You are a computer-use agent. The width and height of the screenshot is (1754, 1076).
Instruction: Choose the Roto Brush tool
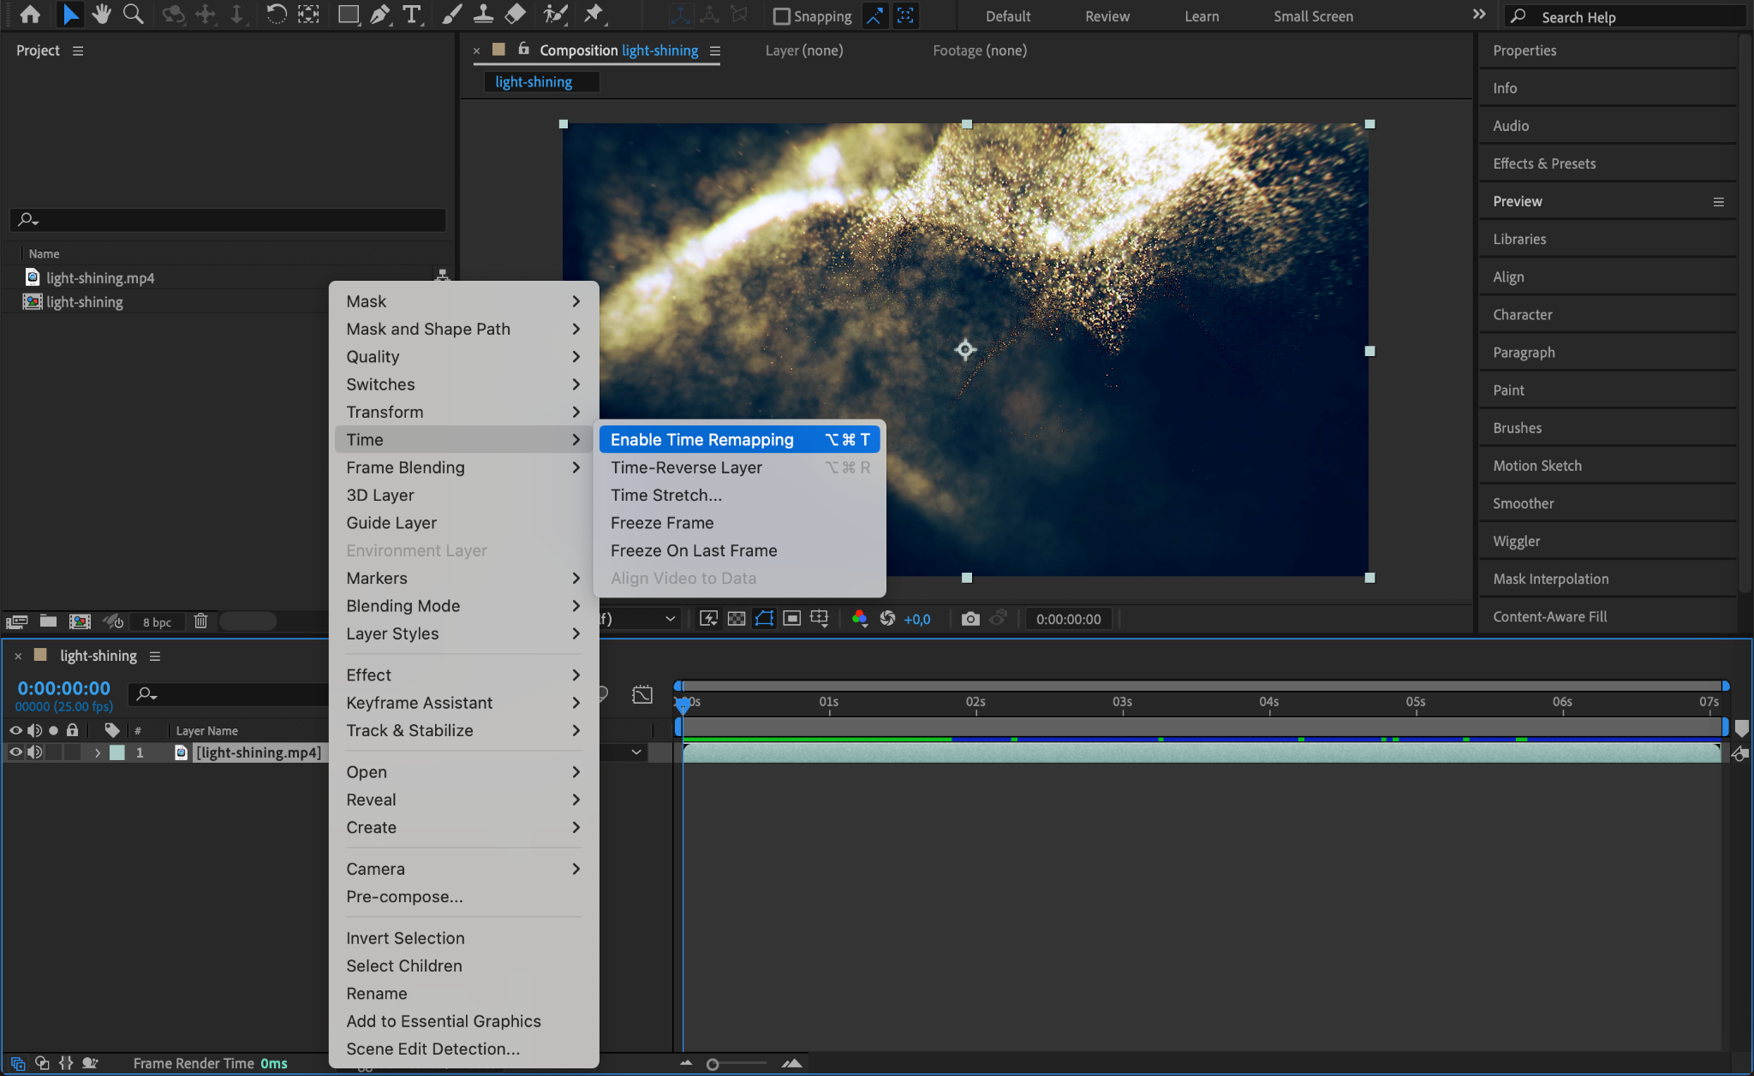556,15
